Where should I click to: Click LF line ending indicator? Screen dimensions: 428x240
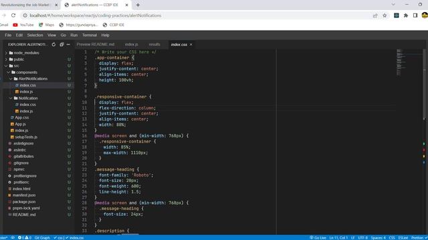click(x=352, y=237)
